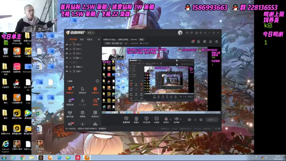Image resolution: width=286 pixels, height=161 pixels.
Task: Hide the 图片 3 layer
Action: tap(67, 58)
